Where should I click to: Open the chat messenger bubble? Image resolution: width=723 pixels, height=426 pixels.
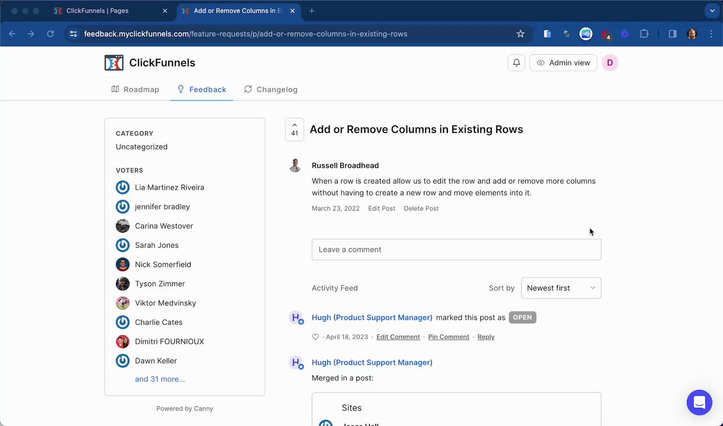pos(699,402)
